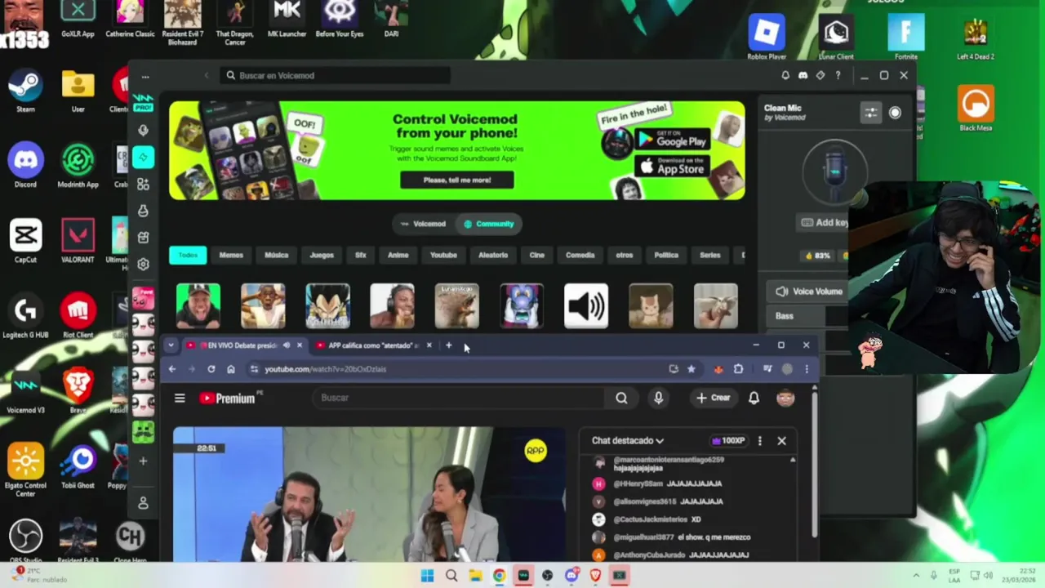
Task: Select the active Soundboard icon in Voicemod sidebar
Action: pyautogui.click(x=144, y=157)
